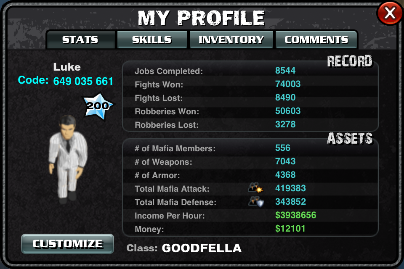The width and height of the screenshot is (404, 269).
Task: Click the Customize button
Action: [67, 244]
